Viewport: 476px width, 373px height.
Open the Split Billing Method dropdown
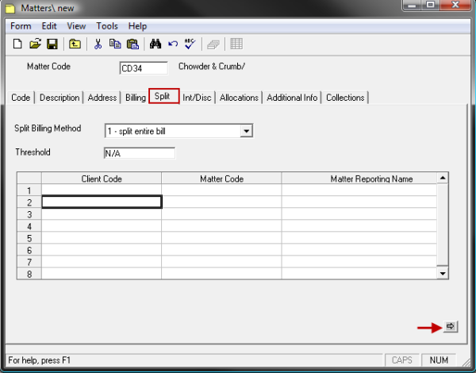pos(246,131)
